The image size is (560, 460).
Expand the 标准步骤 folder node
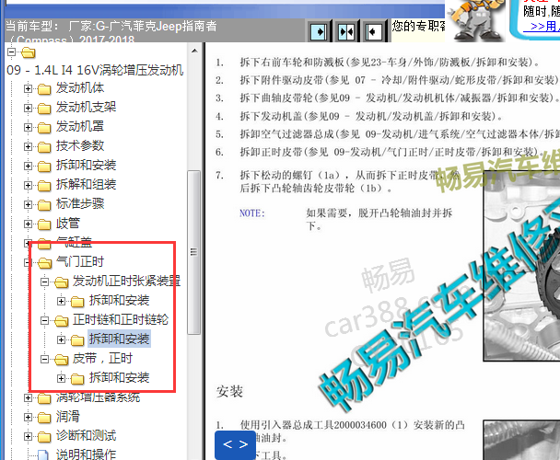[28, 204]
